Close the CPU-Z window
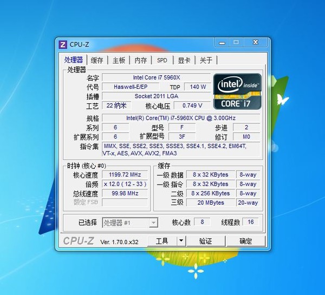325x295 pixels. click(x=255, y=42)
